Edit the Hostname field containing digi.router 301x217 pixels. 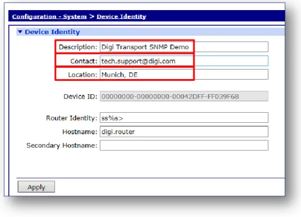pos(184,132)
